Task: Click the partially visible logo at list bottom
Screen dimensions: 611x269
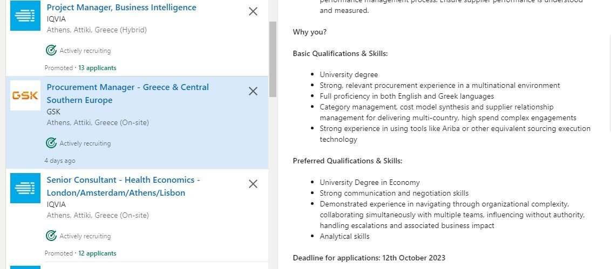Action: coord(25,267)
